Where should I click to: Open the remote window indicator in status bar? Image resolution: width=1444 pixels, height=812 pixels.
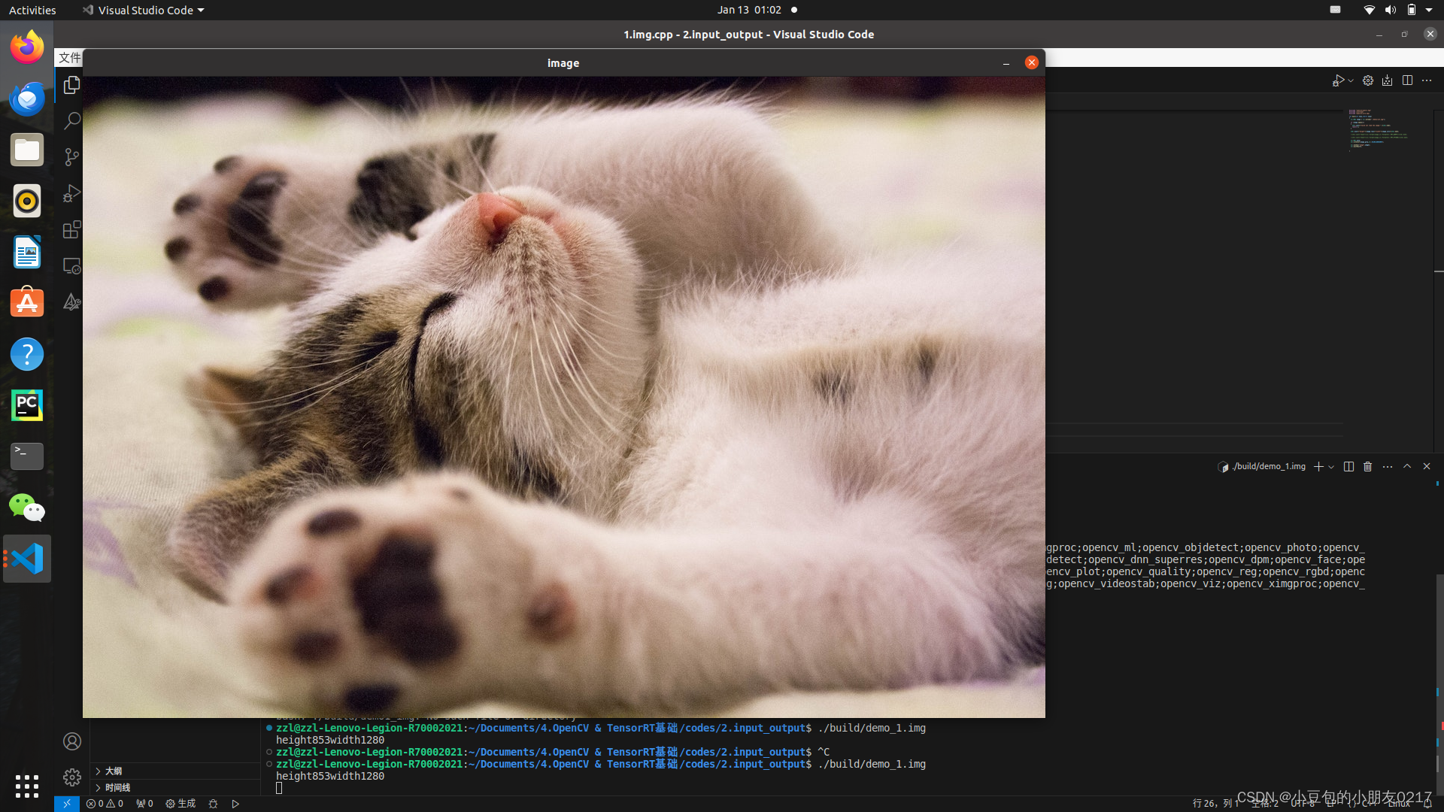66,804
